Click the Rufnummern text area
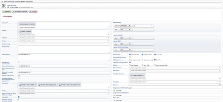 pos(64,57)
